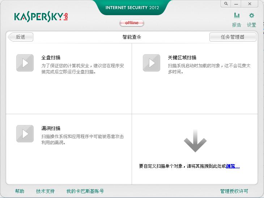Click the INTERNET SECURITY 2012 banner

[132, 8]
